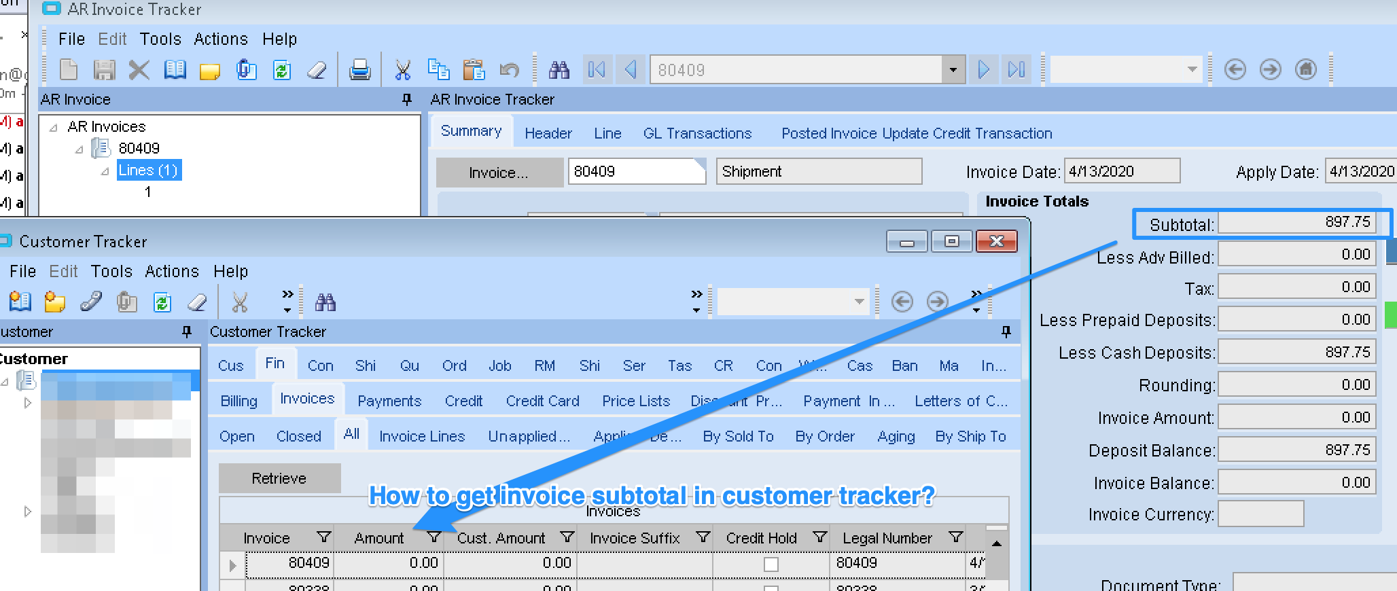Viewport: 1397px width, 591px height.
Task: Click the memo folder icon in Customer Tracker toolbar
Action: (55, 302)
